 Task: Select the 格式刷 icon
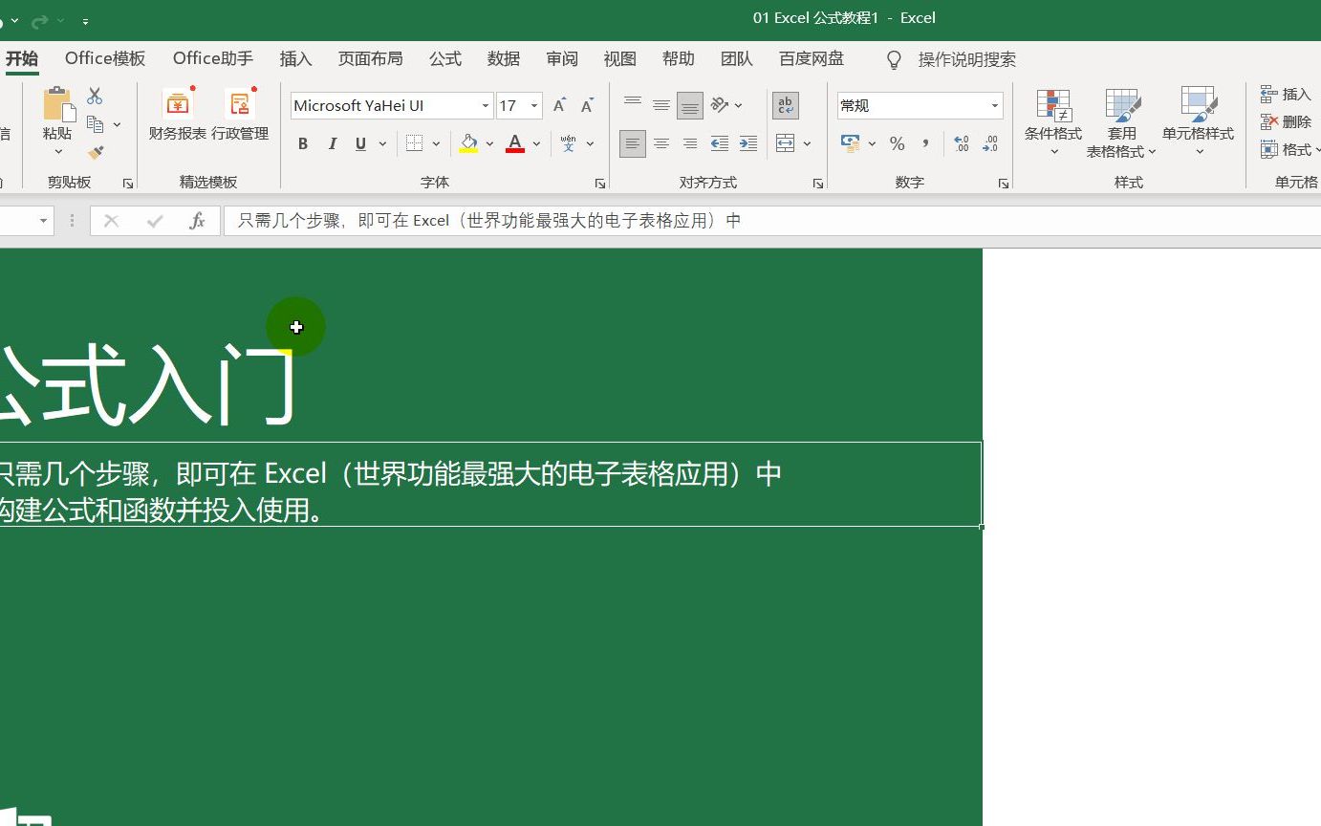[96, 153]
